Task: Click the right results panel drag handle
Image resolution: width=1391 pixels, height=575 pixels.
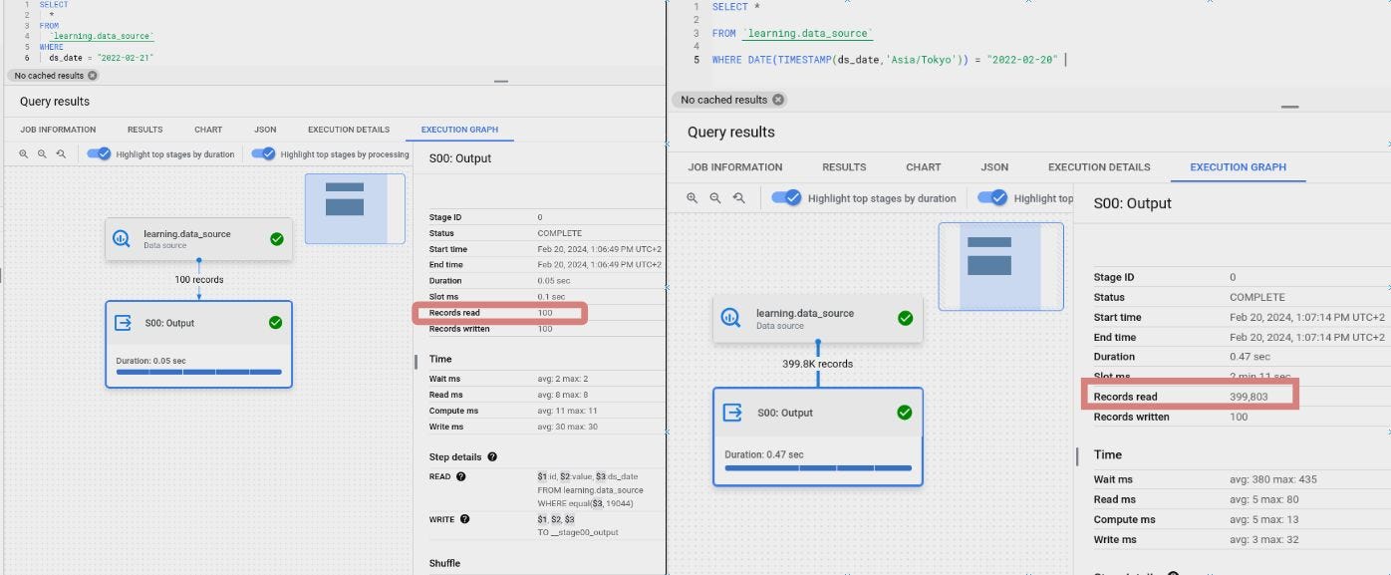Action: point(1290,107)
